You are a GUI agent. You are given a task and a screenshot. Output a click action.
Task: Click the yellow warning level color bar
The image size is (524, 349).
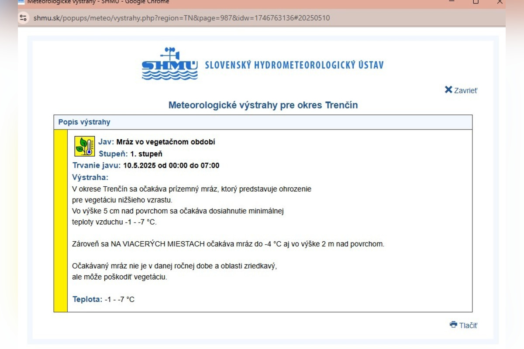[x=61, y=221]
